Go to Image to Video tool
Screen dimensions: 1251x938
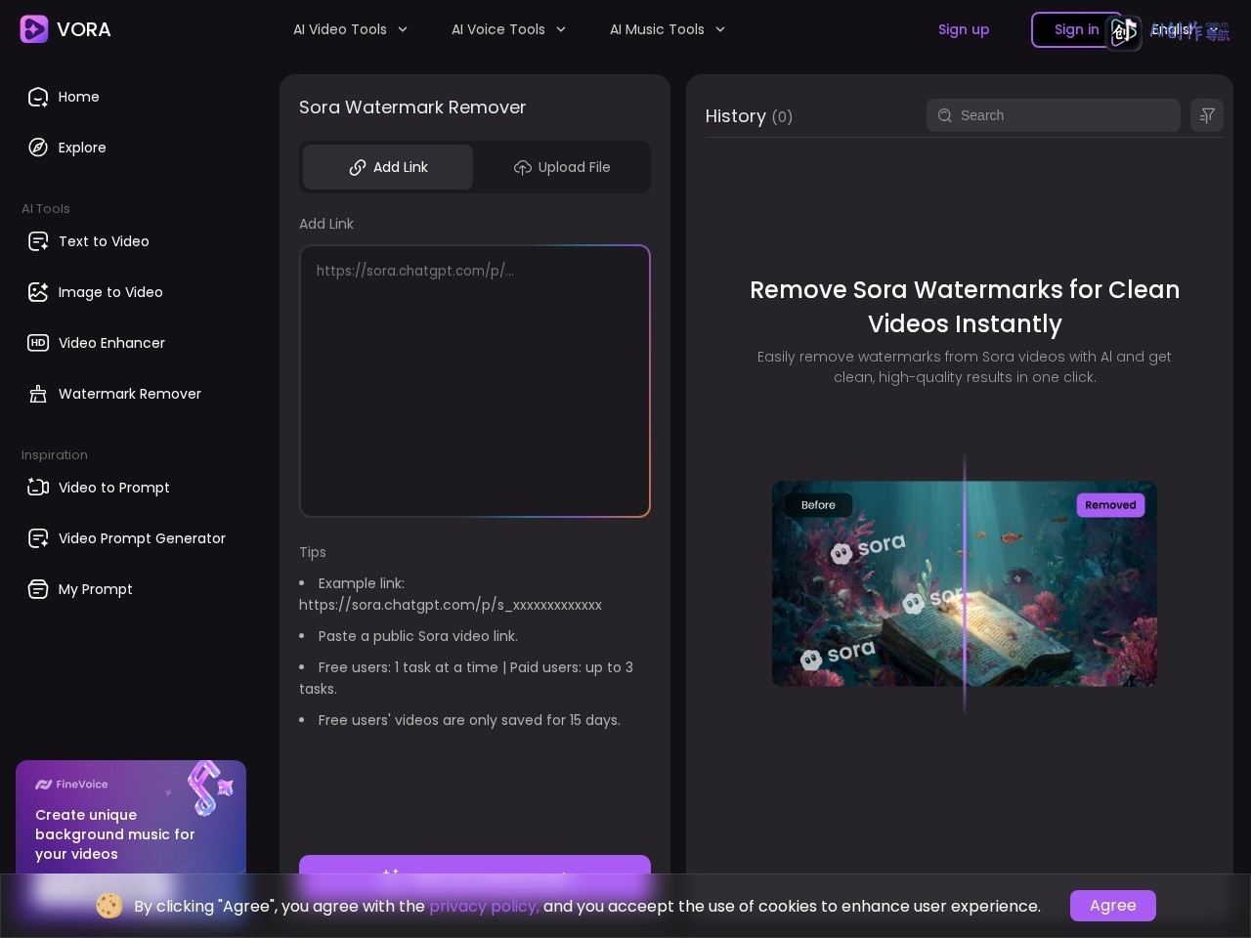point(131,292)
